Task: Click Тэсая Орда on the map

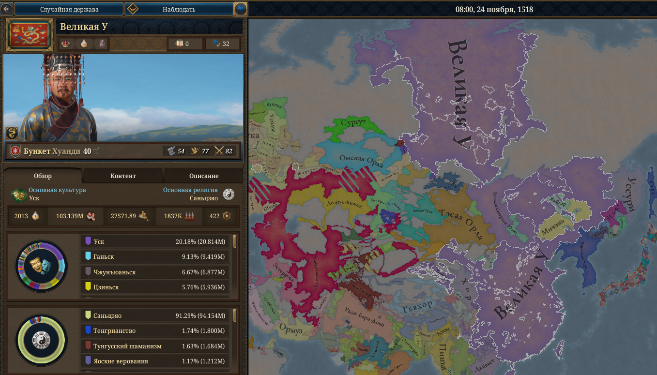Action: tap(460, 224)
